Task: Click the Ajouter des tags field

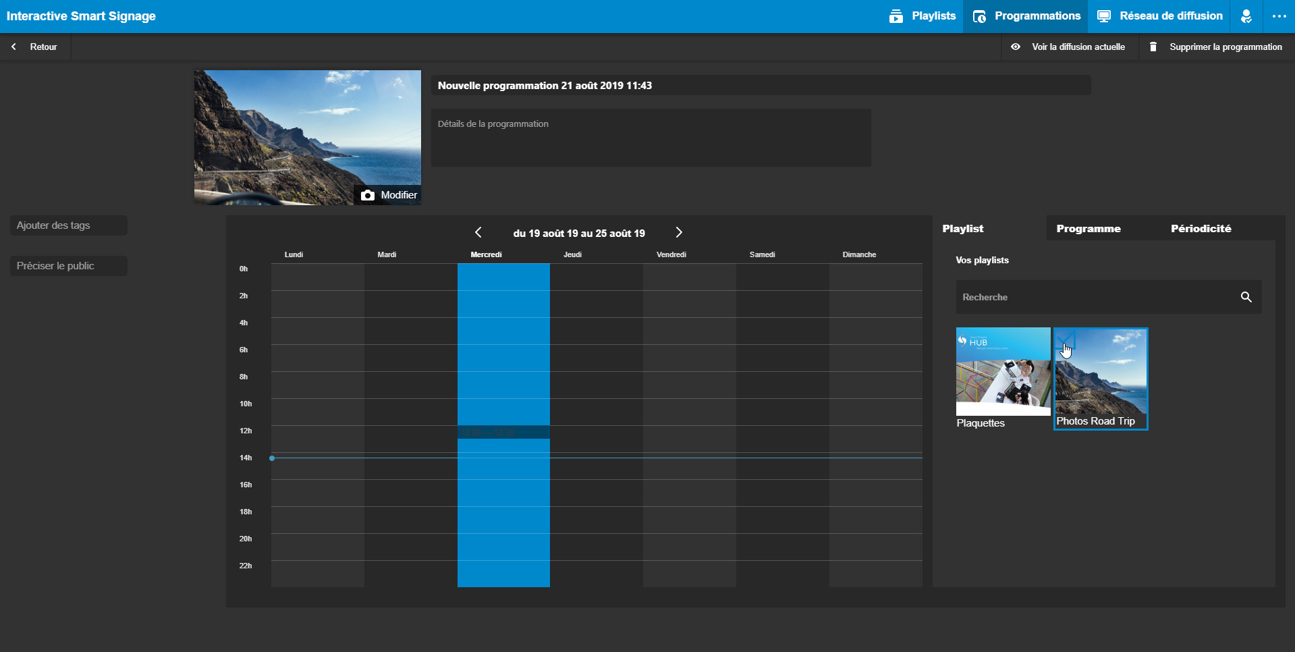Action: click(x=69, y=225)
